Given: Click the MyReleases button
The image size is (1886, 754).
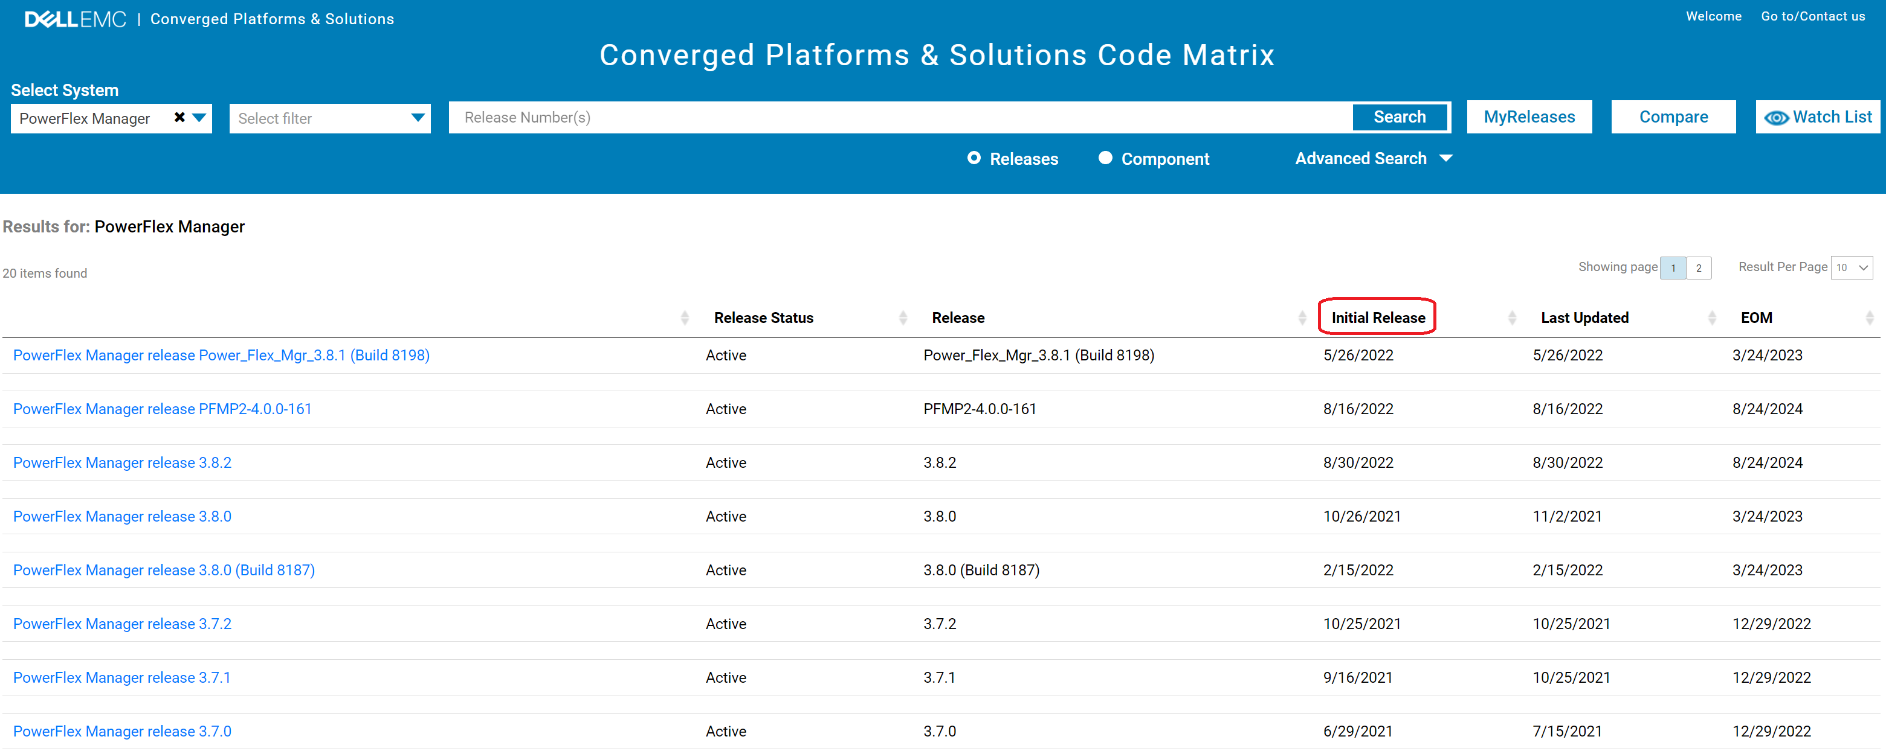Looking at the screenshot, I should 1529,117.
